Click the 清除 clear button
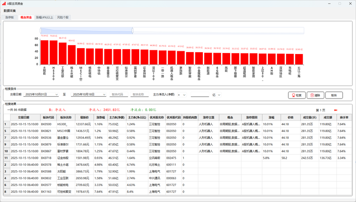This screenshot has height=202, width=356. tap(315, 95)
